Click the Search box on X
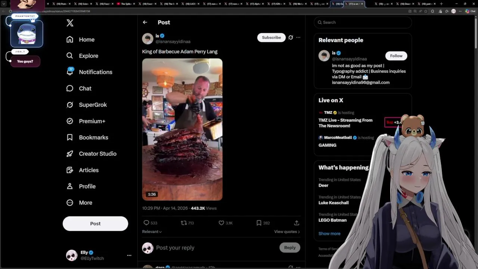The height and width of the screenshot is (269, 478). coord(363,22)
